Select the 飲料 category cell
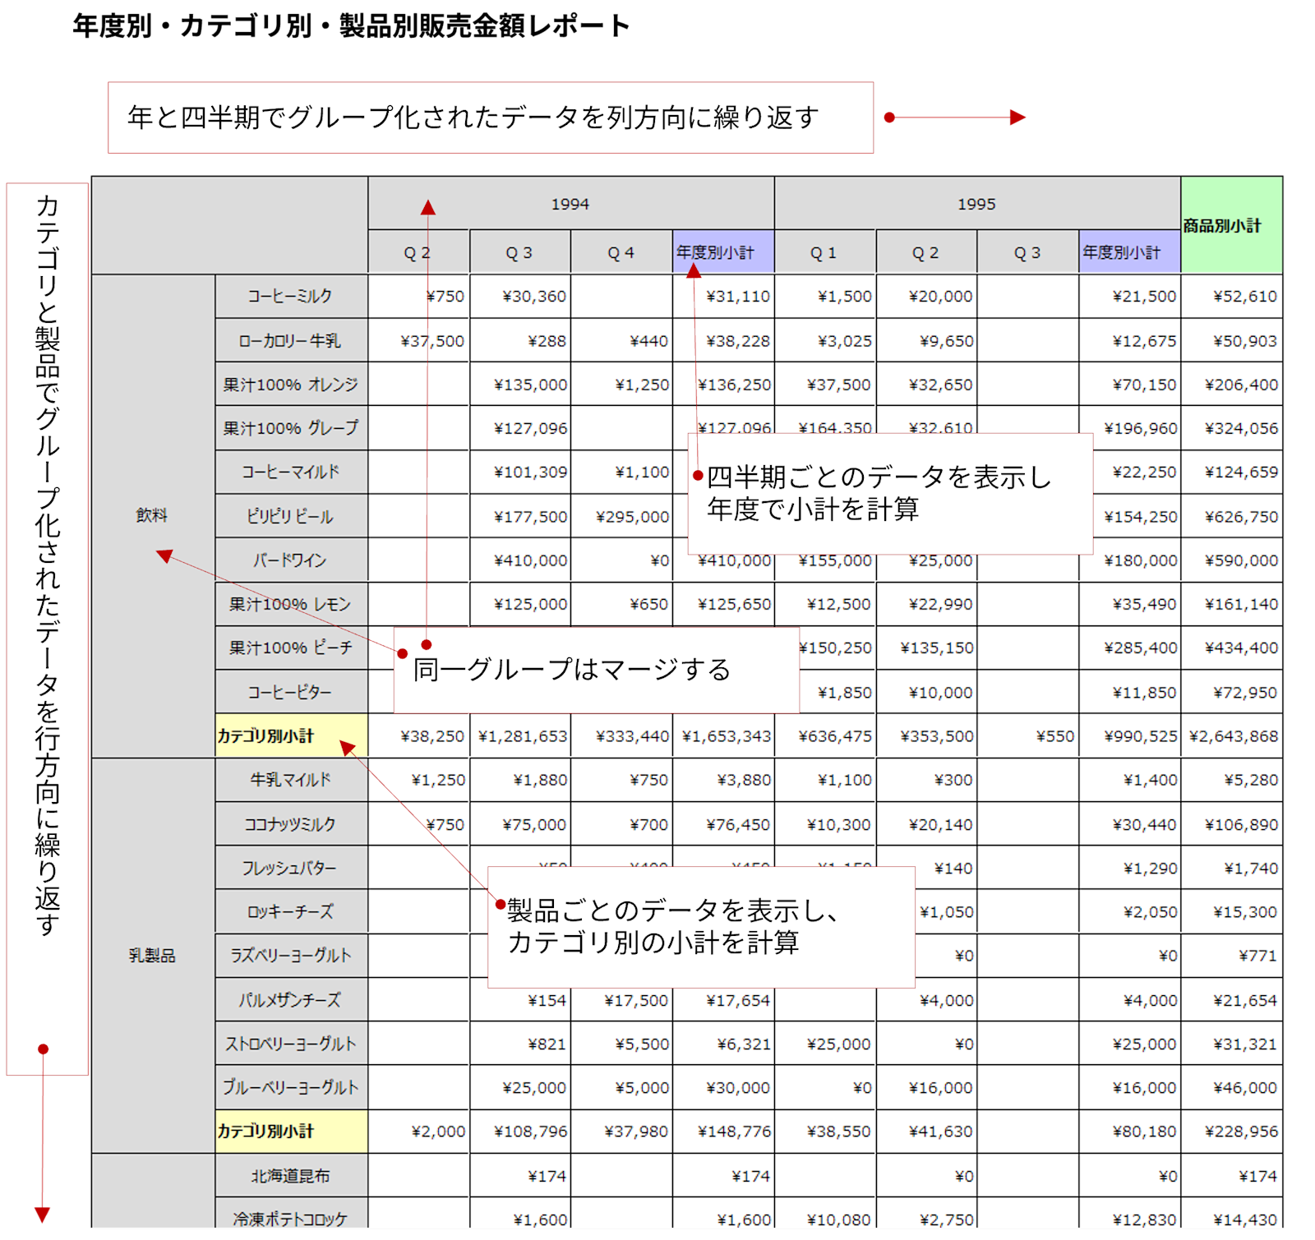Screen dimensions: 1315x1240 coord(153,515)
